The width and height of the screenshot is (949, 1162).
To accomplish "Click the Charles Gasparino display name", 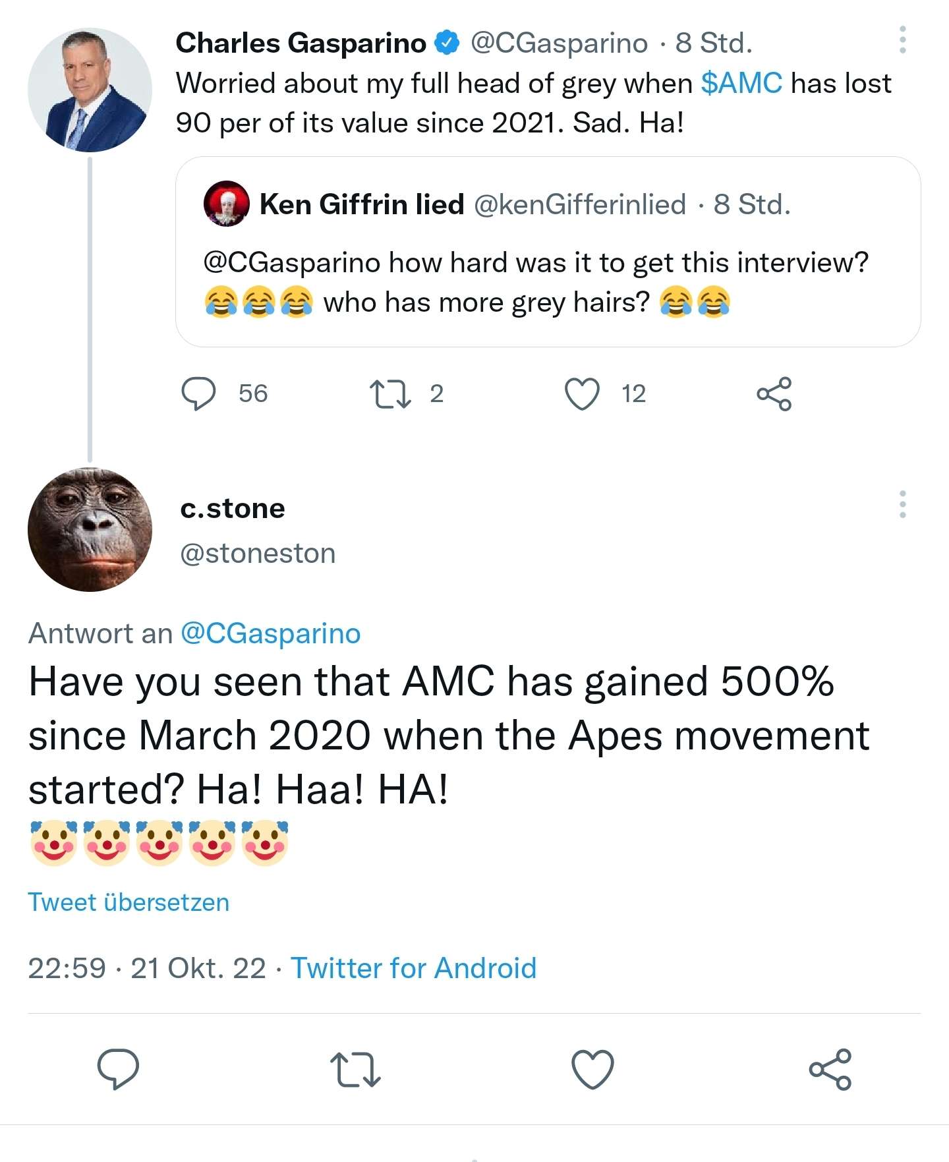I will pos(301,44).
